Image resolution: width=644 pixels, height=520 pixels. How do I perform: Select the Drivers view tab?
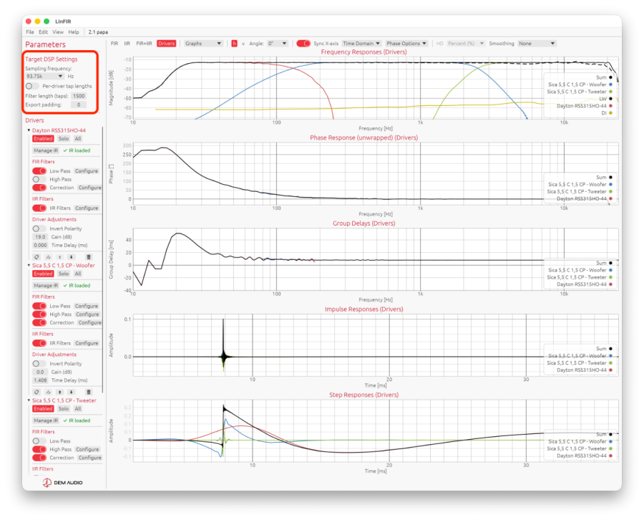pyautogui.click(x=166, y=43)
